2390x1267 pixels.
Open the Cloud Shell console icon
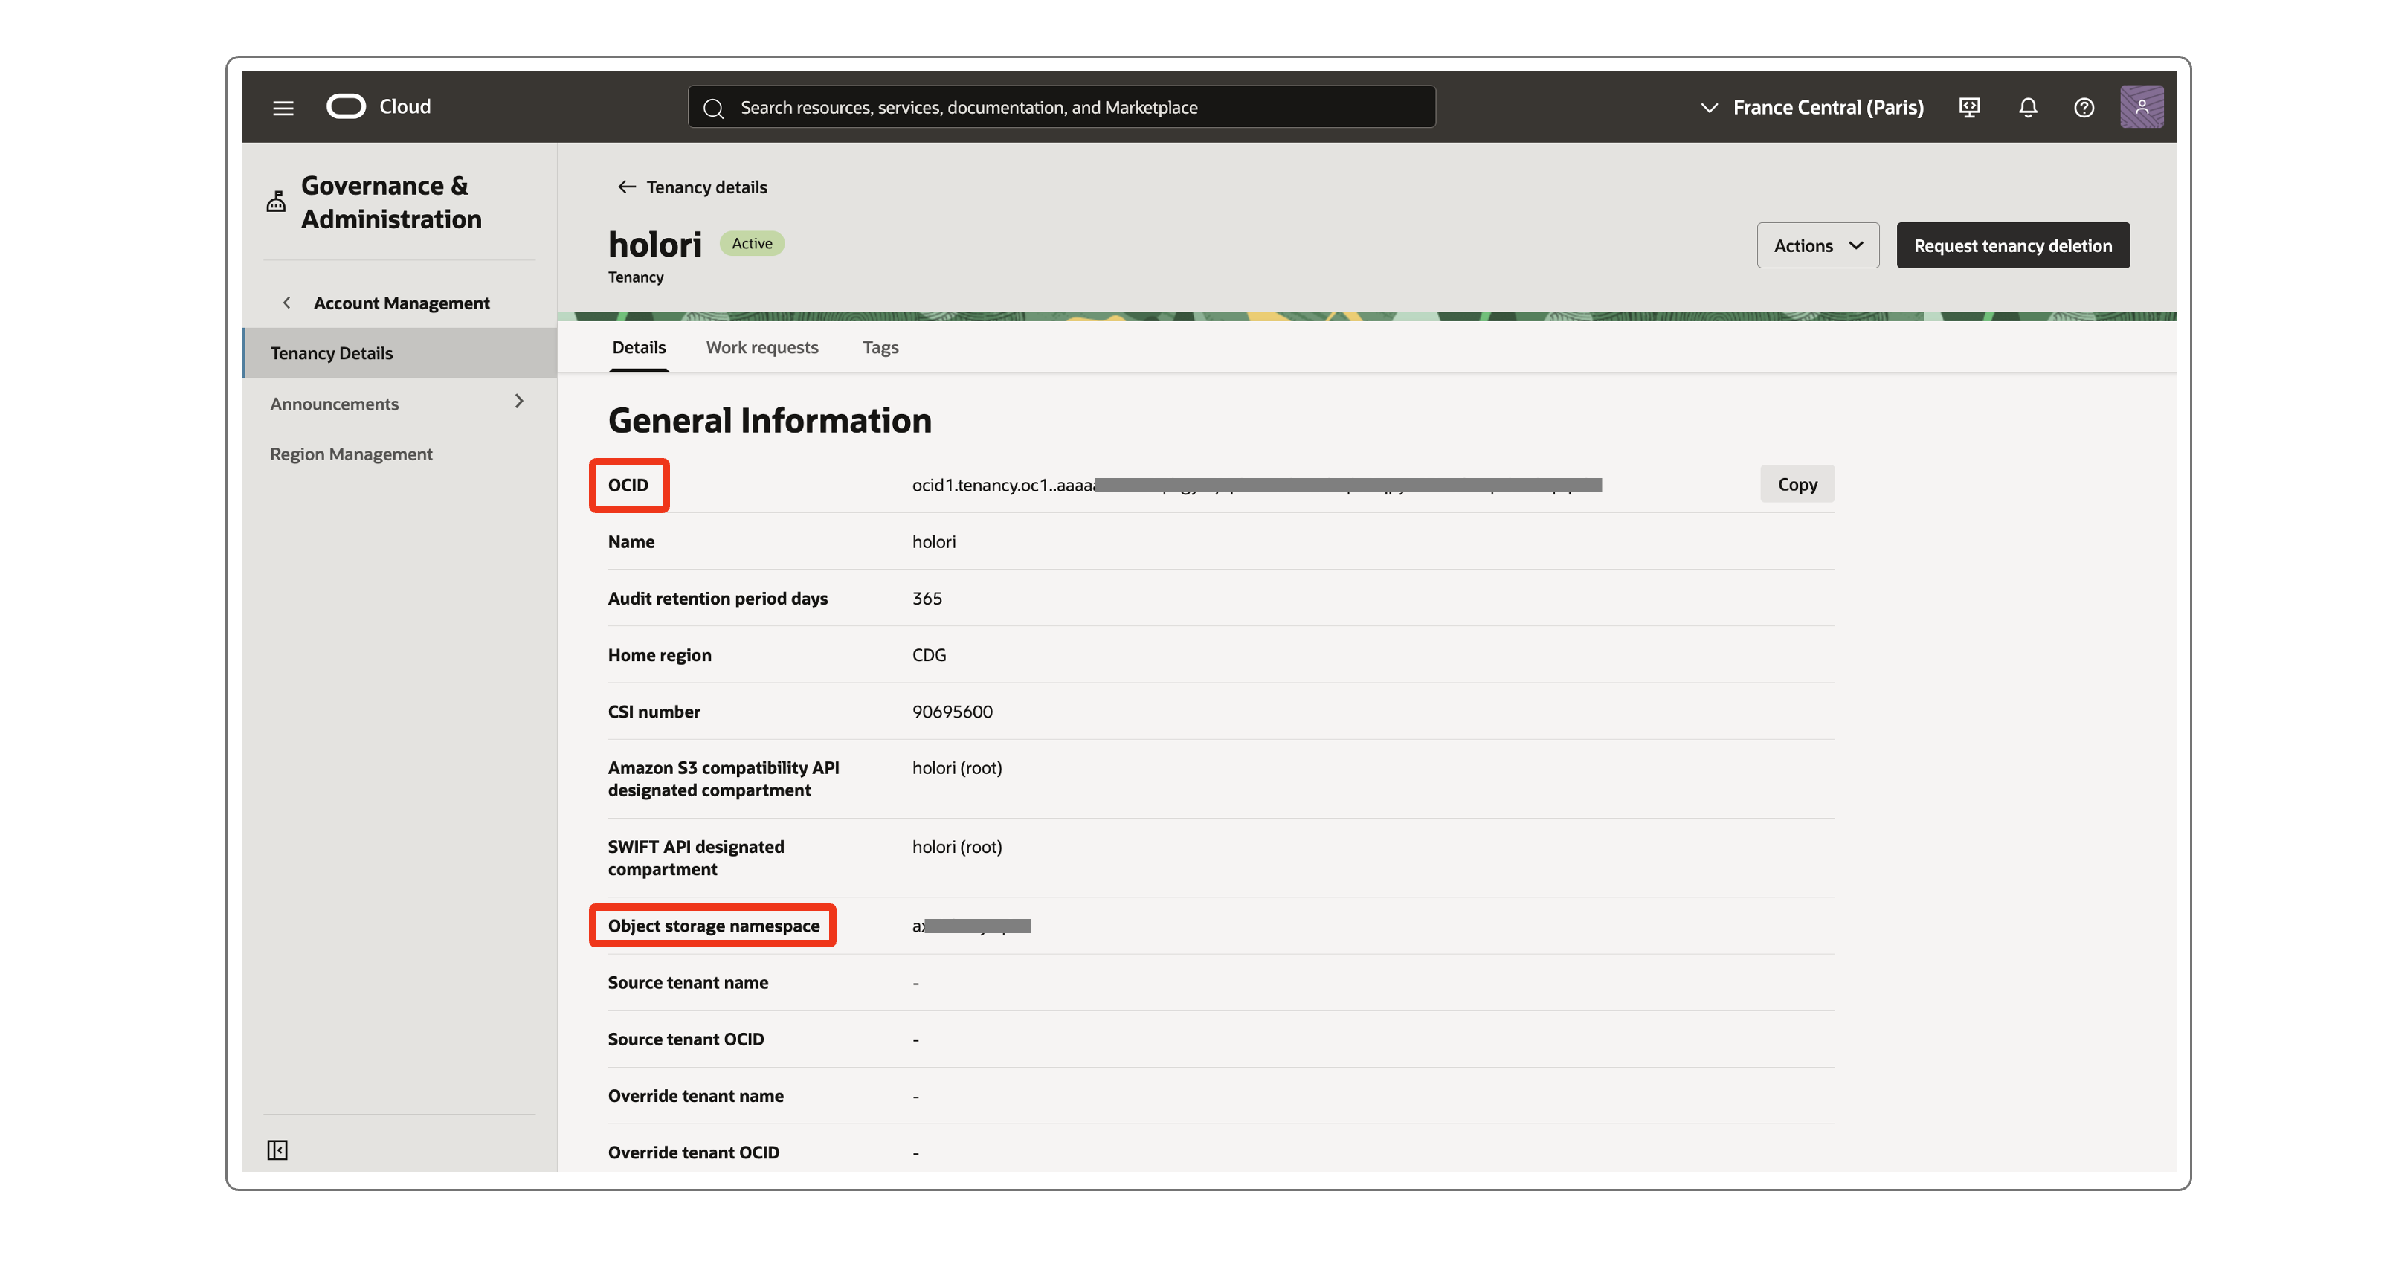click(x=1970, y=106)
